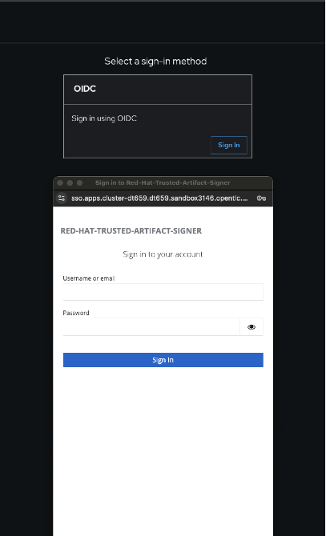Image resolution: width=326 pixels, height=536 pixels.
Task: Close the Red-Hat-Trusted-Artifact-Signer popup window
Action: pos(60,183)
